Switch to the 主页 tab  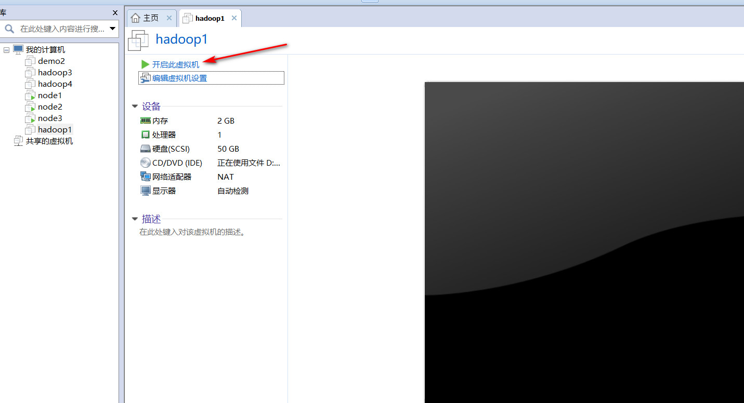tap(151, 18)
